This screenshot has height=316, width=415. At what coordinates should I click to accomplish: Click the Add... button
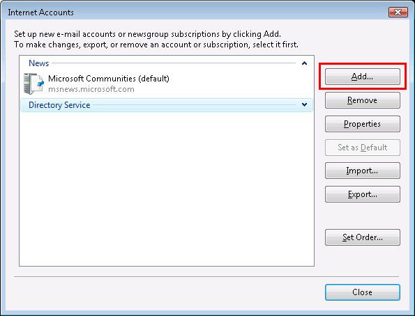(x=362, y=77)
